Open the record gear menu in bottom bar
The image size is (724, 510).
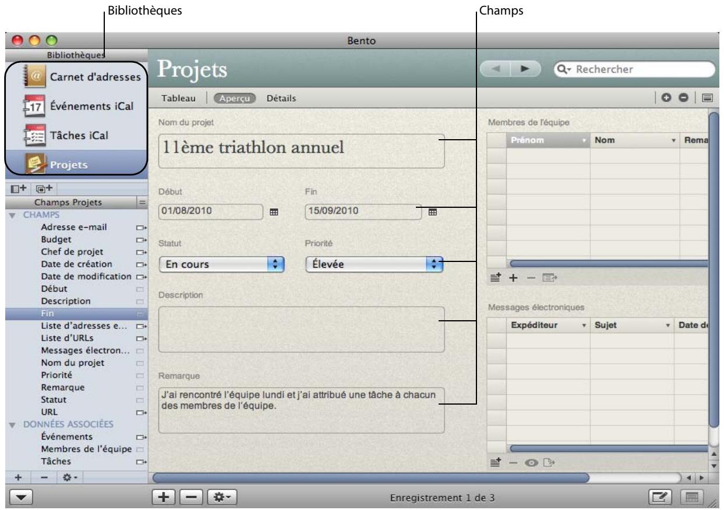pos(222,497)
